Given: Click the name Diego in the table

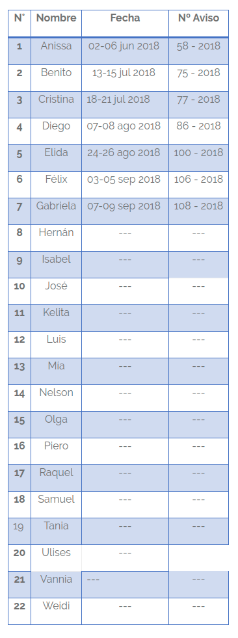Looking at the screenshot, I should pyautogui.click(x=56, y=126).
